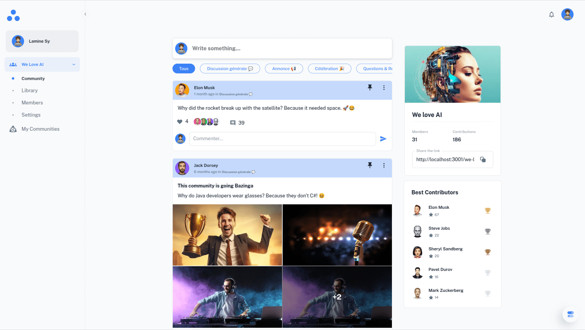
Task: Send the comment with arrow icon
Action: click(383, 139)
